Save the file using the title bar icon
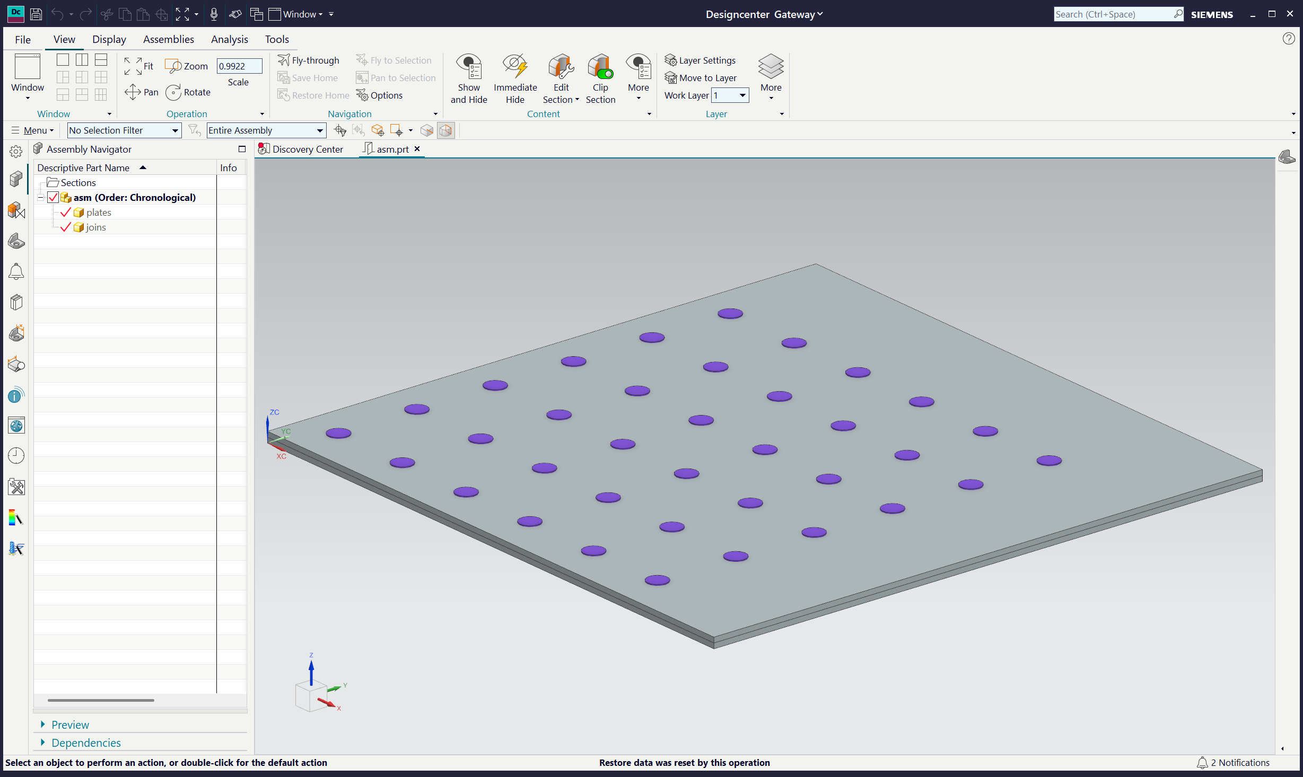Image resolution: width=1303 pixels, height=777 pixels. tap(36, 14)
